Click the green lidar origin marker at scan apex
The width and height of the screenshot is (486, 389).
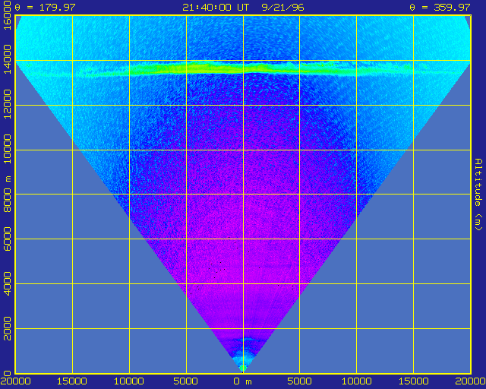point(243,368)
